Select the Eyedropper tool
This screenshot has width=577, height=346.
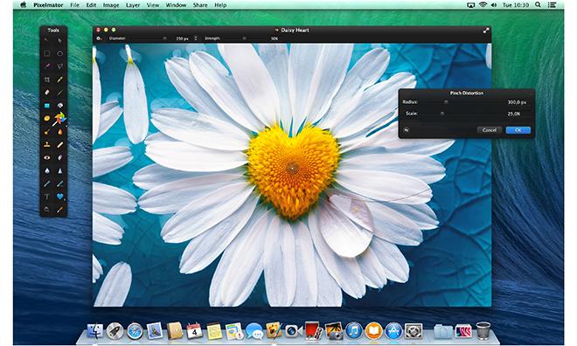tap(60, 210)
